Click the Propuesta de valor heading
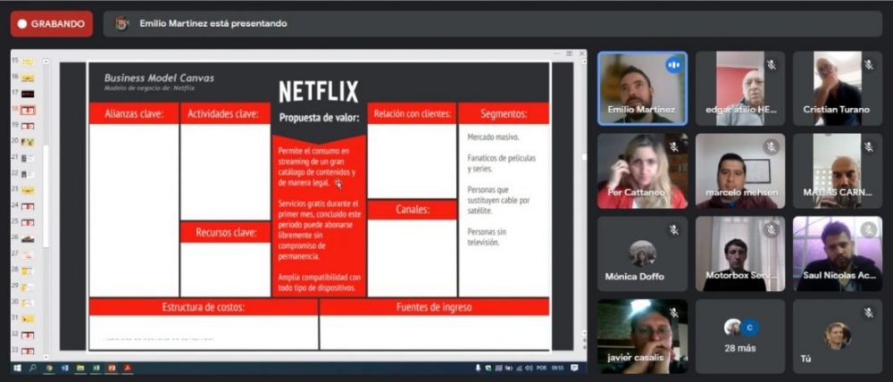This screenshot has height=382, width=893. pyautogui.click(x=319, y=119)
